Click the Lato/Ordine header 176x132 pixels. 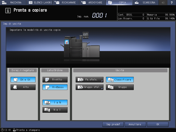[55, 70]
